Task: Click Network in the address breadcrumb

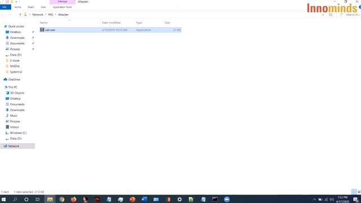Action: (38, 15)
